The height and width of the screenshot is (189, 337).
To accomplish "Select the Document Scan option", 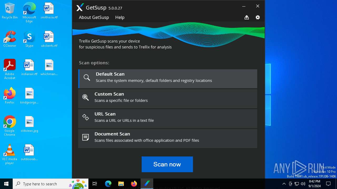I will tap(168, 138).
